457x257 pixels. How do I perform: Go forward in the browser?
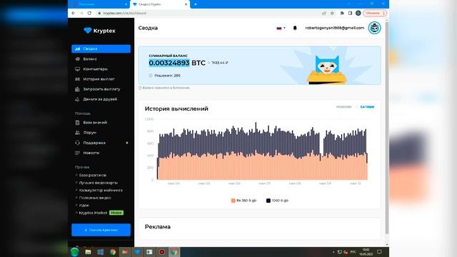(81, 13)
